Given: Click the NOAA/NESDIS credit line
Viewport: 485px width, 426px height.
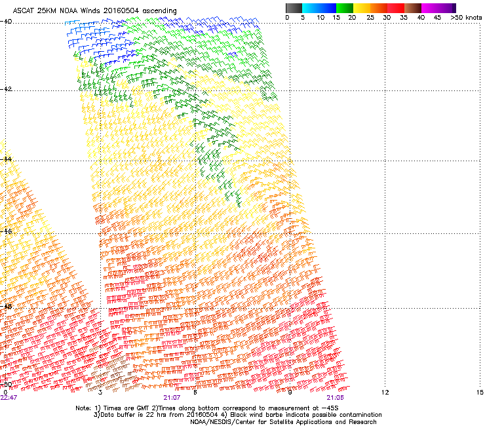Looking at the screenshot, I should coord(283,422).
